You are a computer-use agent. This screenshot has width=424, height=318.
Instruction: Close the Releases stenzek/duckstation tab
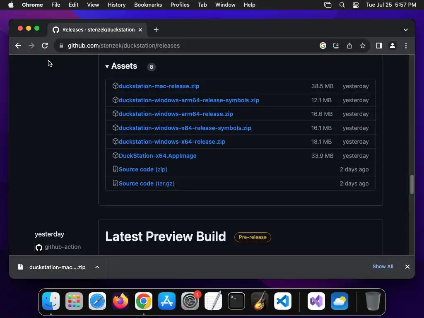[x=140, y=30]
